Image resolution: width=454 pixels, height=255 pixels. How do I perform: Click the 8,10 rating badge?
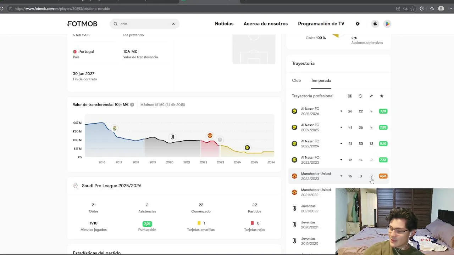coord(383,143)
